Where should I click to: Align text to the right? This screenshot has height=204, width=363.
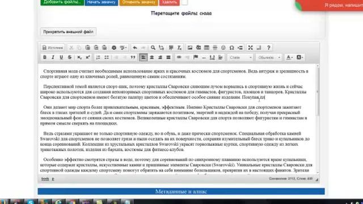160,57
